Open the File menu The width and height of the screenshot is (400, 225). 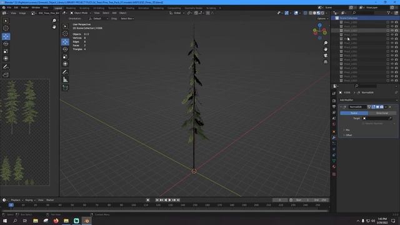point(9,7)
